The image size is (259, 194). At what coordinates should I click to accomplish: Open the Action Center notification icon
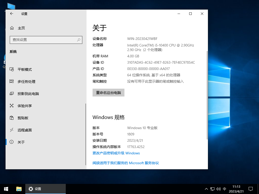(x=250, y=189)
